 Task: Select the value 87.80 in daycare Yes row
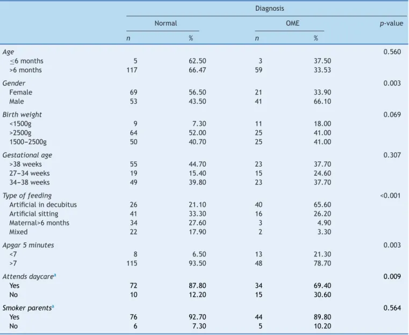coord(197,286)
